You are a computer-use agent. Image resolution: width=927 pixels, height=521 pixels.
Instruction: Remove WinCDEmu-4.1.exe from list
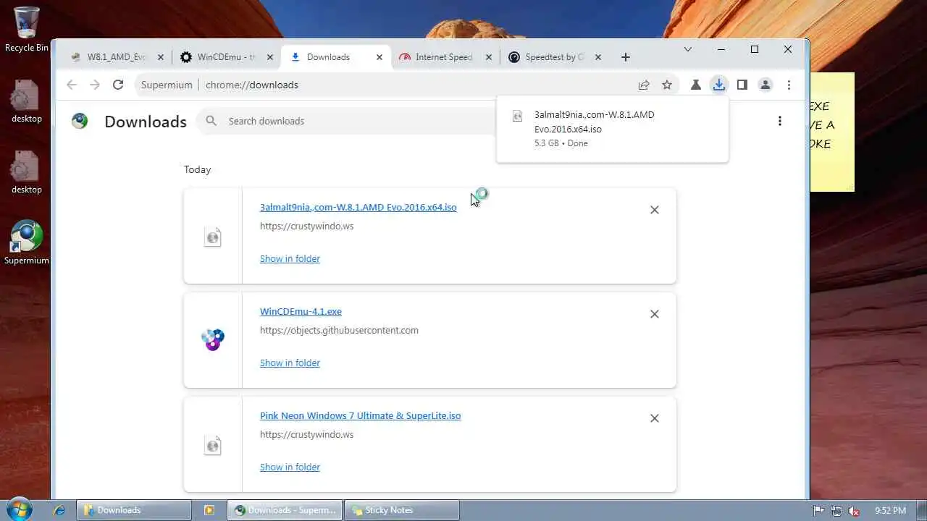[655, 314]
